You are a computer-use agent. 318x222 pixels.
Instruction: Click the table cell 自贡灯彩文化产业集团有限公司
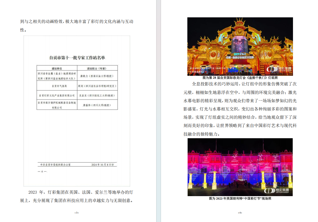point(57,95)
